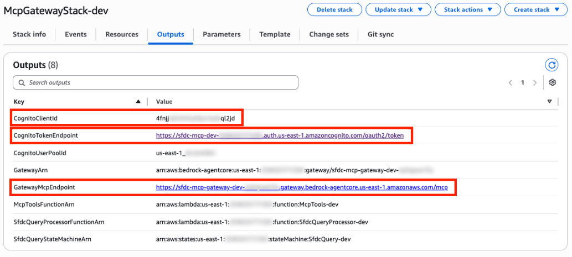The width and height of the screenshot is (572, 257).
Task: Select SfdcQueryProcessorFunctionArn key text
Action: pyautogui.click(x=59, y=222)
